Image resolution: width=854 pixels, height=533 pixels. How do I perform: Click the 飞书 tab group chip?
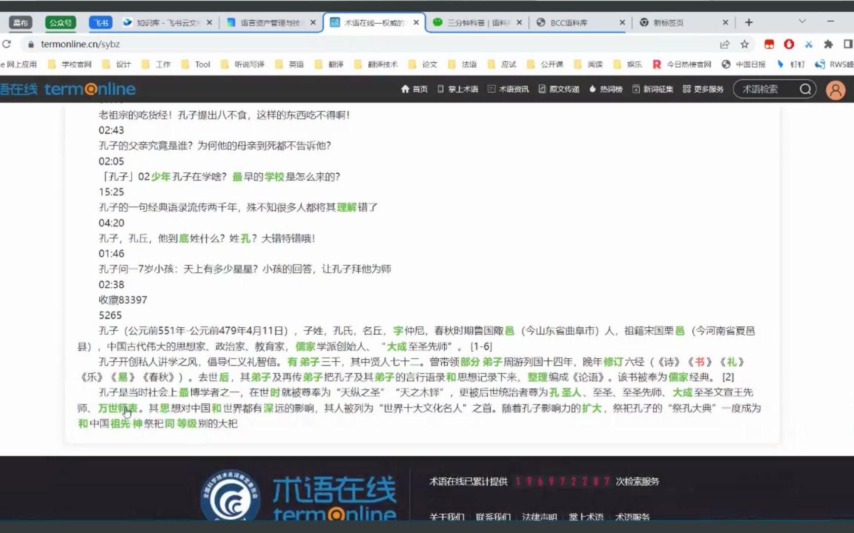pos(101,23)
